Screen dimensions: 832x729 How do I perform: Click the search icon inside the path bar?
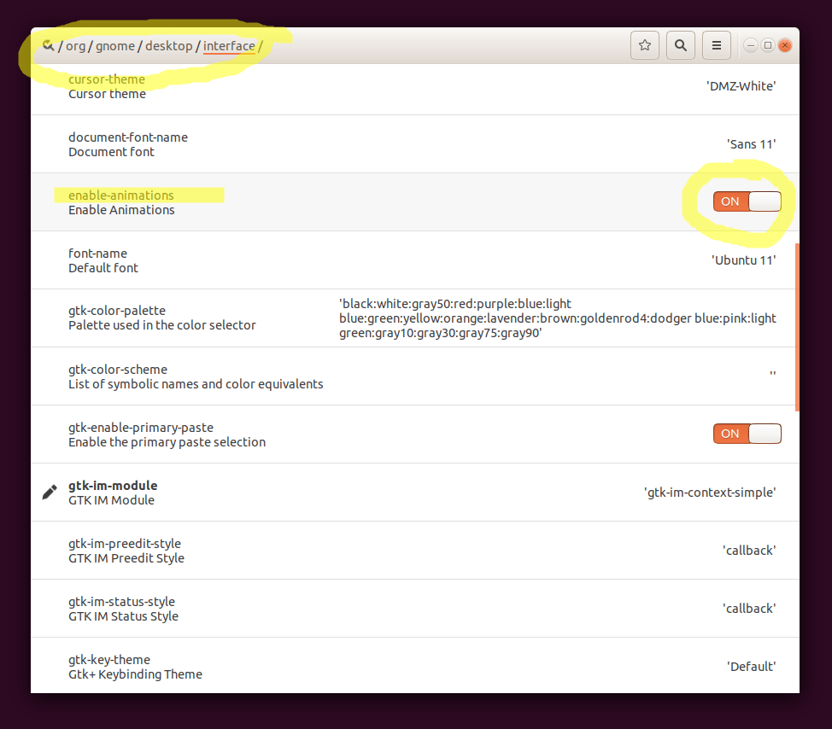(48, 45)
